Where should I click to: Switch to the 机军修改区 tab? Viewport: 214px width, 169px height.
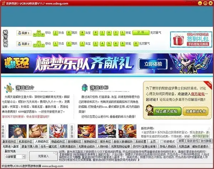point(26,142)
